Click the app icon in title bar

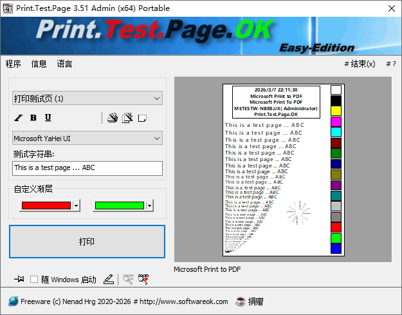tap(8, 8)
